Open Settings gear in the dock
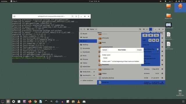The image size is (186, 104). tap(14, 101)
